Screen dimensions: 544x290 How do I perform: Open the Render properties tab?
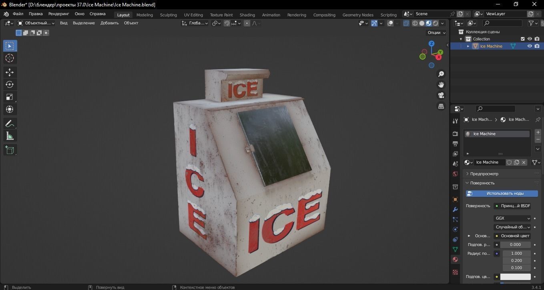(455, 133)
